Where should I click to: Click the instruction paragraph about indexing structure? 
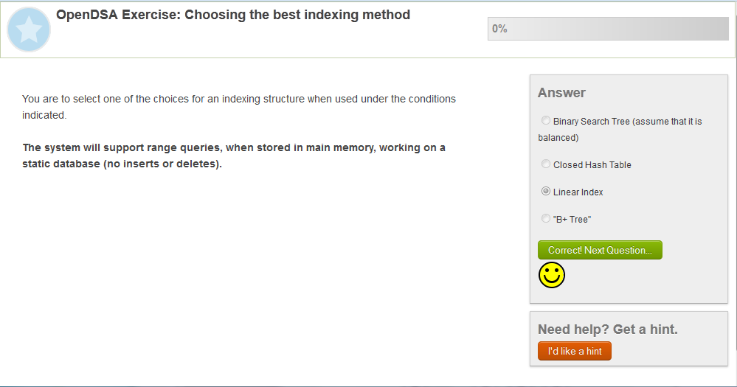pos(239,107)
